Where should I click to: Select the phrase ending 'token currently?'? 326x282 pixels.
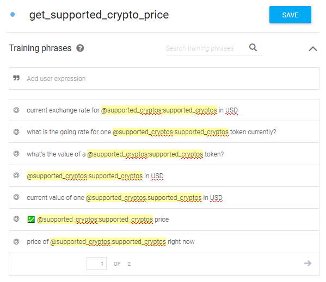click(164, 132)
